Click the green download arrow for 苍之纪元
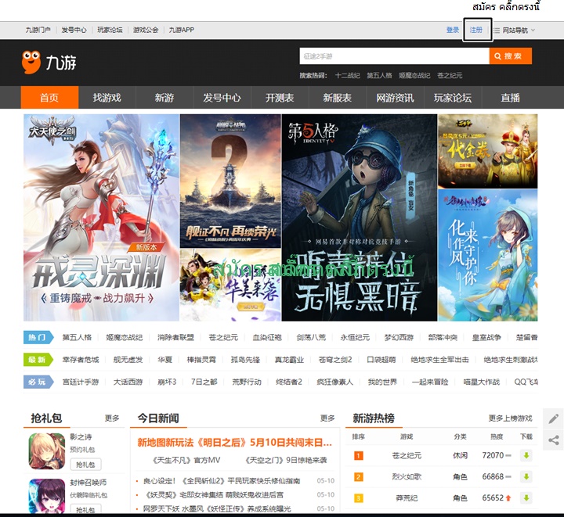This screenshot has height=517, width=564. click(526, 456)
